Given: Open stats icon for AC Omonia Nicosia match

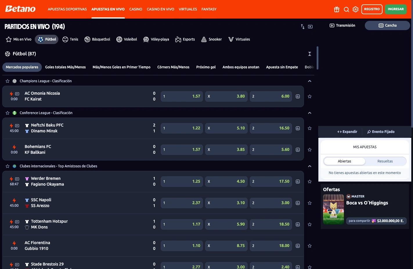Looking at the screenshot, I should [298, 96].
